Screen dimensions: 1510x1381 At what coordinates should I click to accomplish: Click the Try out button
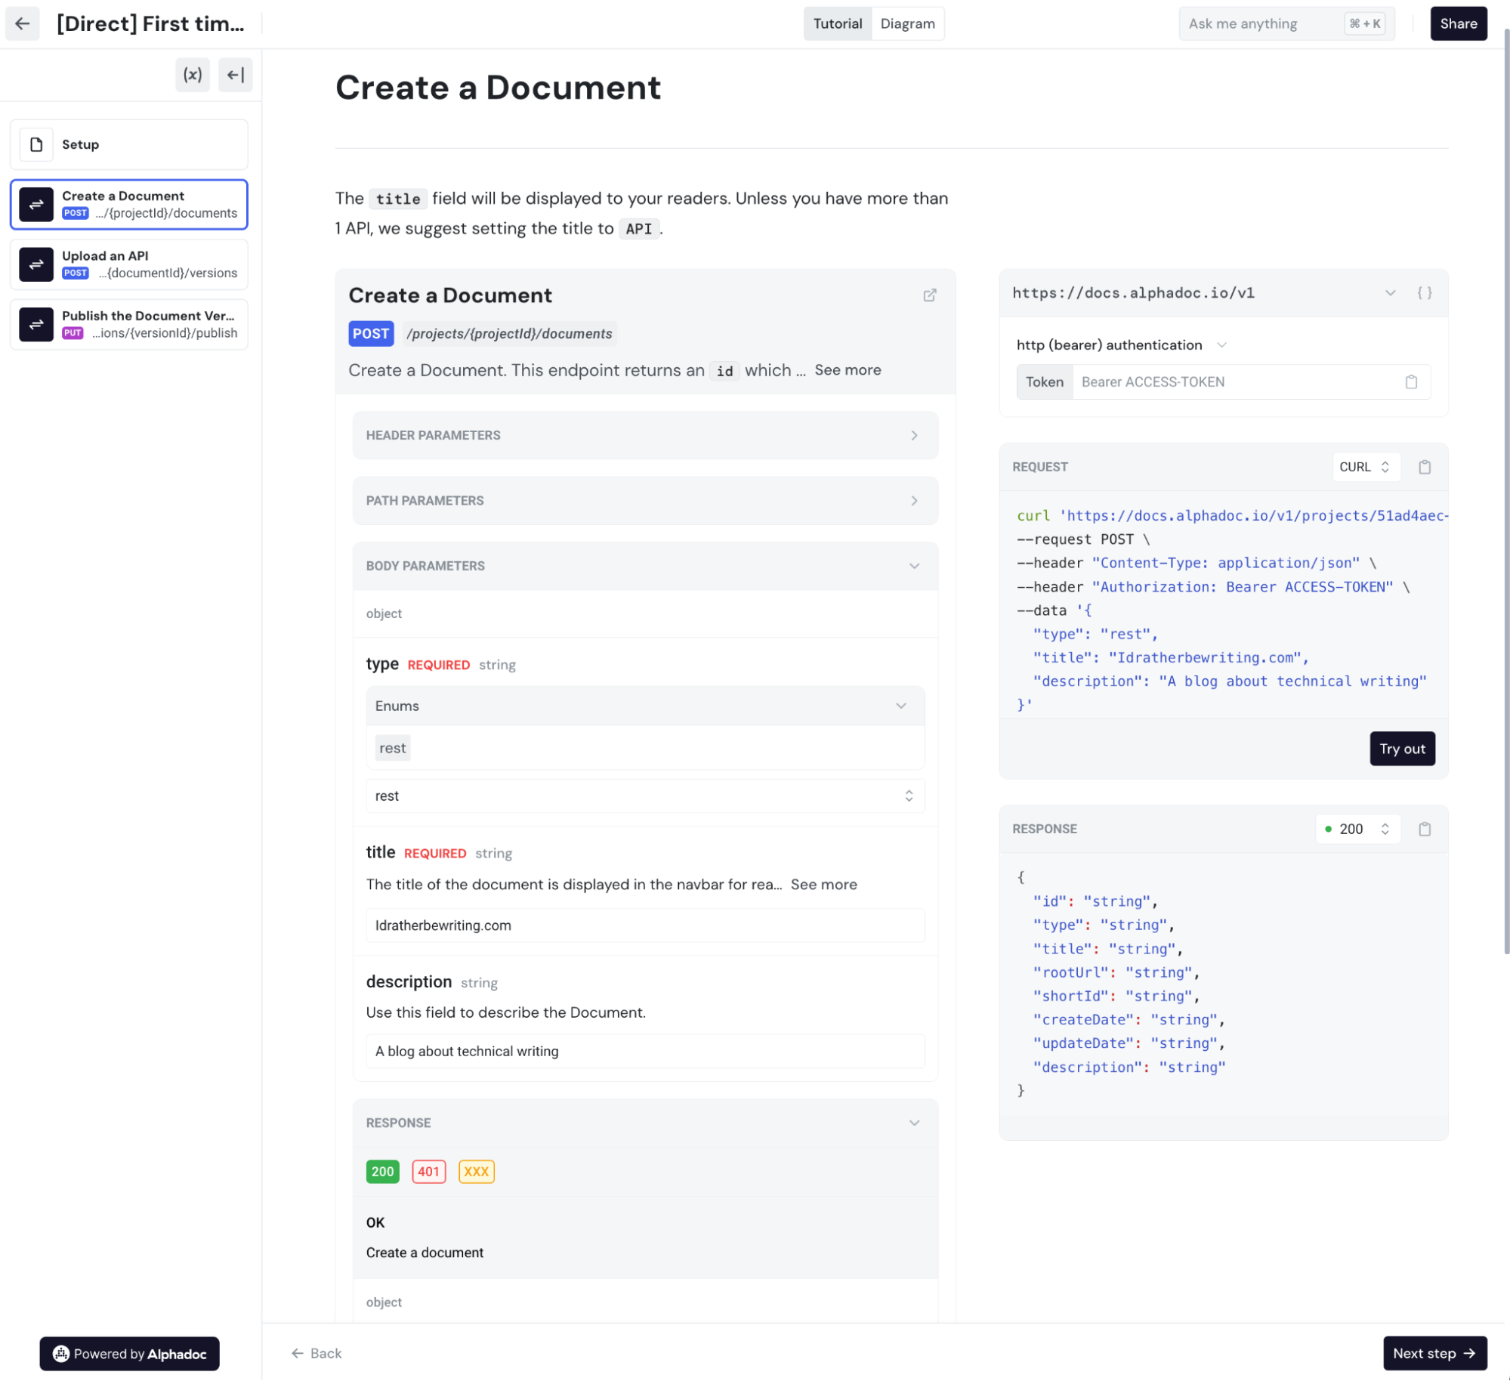pyautogui.click(x=1402, y=747)
